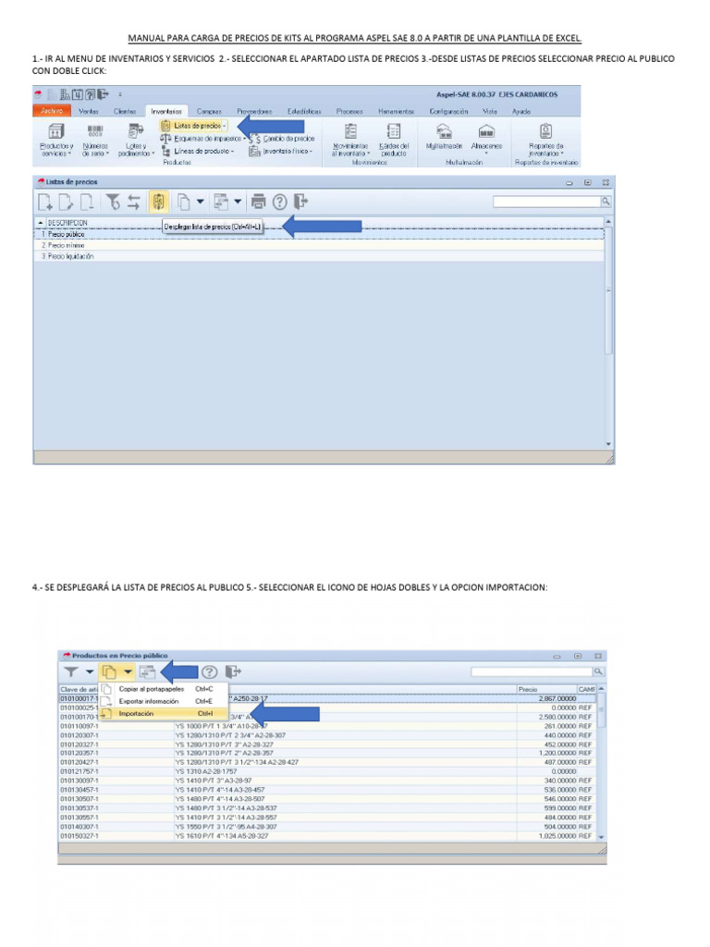Click the copy pages icon in Listas de precios
Screen dimensions: 710x947
click(x=184, y=202)
